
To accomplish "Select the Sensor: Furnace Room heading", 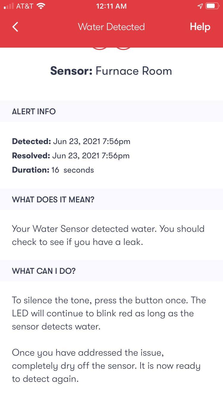I will (x=111, y=71).
